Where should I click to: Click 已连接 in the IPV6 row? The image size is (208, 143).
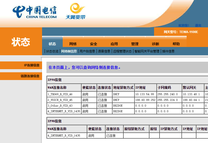111,136
